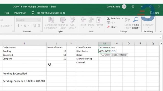Select the Channel cell

pos(87,62)
